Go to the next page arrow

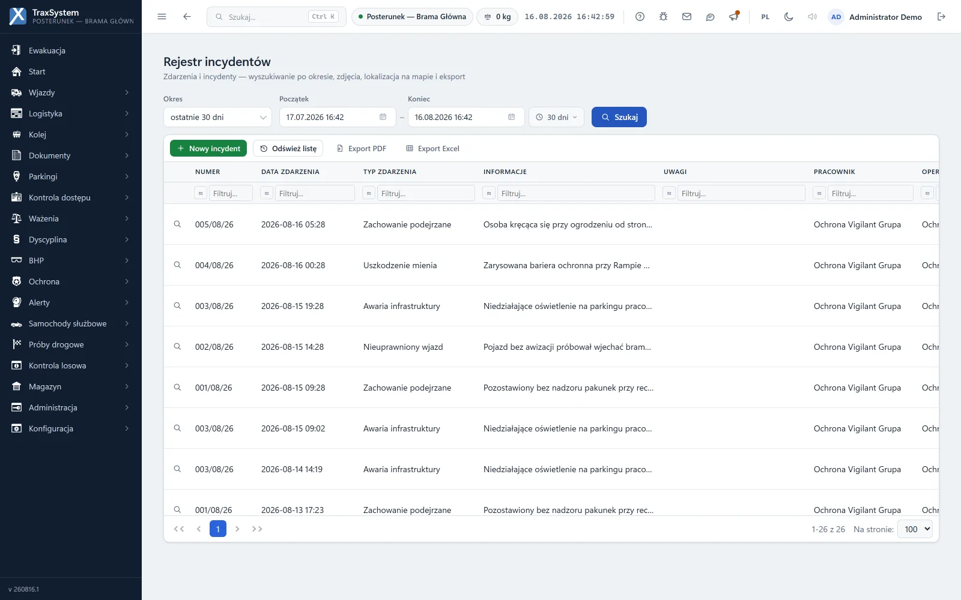[237, 529]
